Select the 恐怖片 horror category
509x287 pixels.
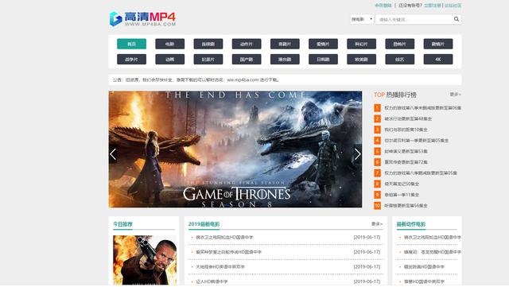[x=399, y=44]
